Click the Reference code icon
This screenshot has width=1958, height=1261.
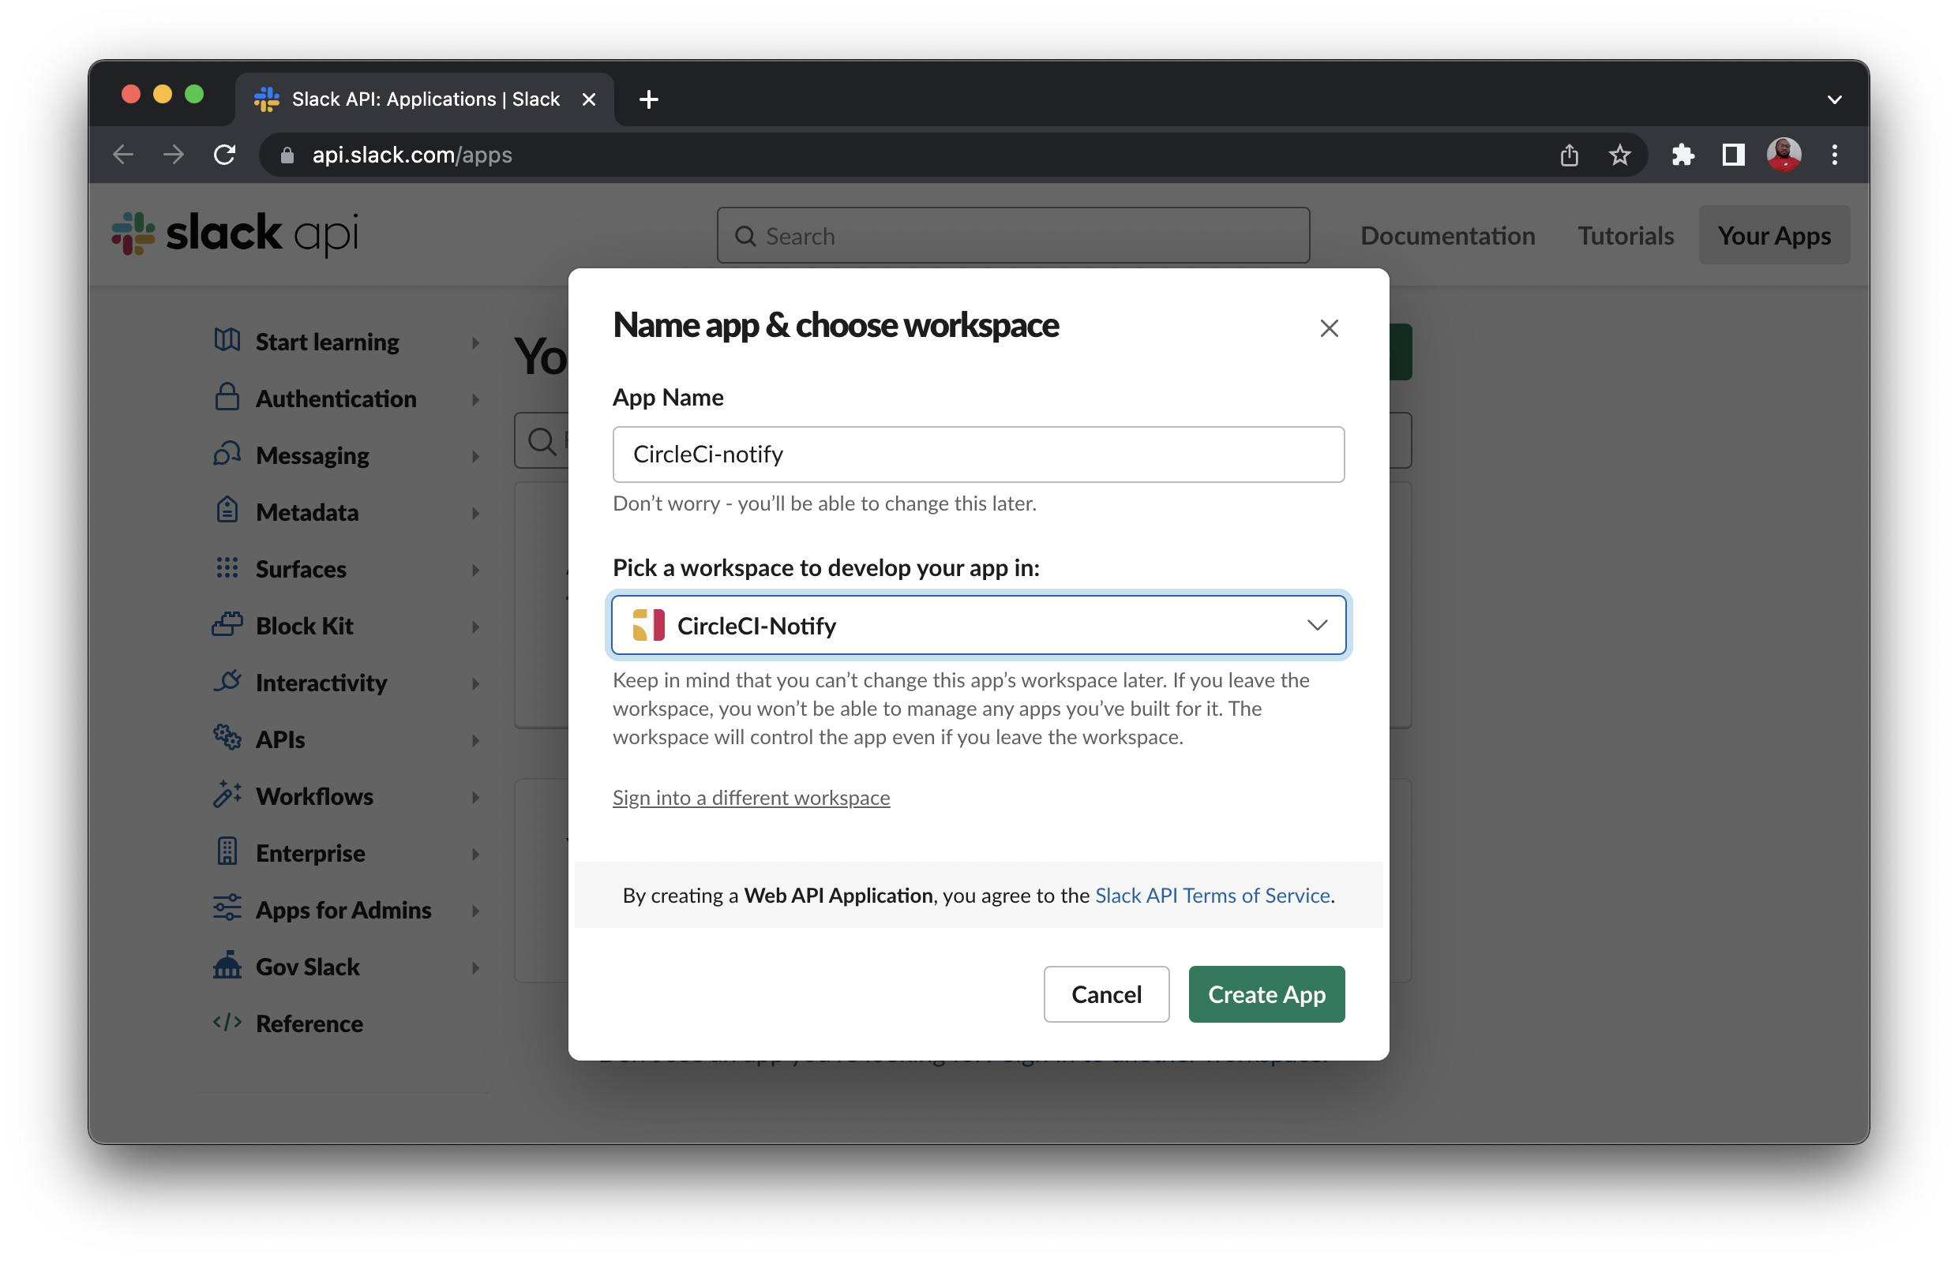227,1022
